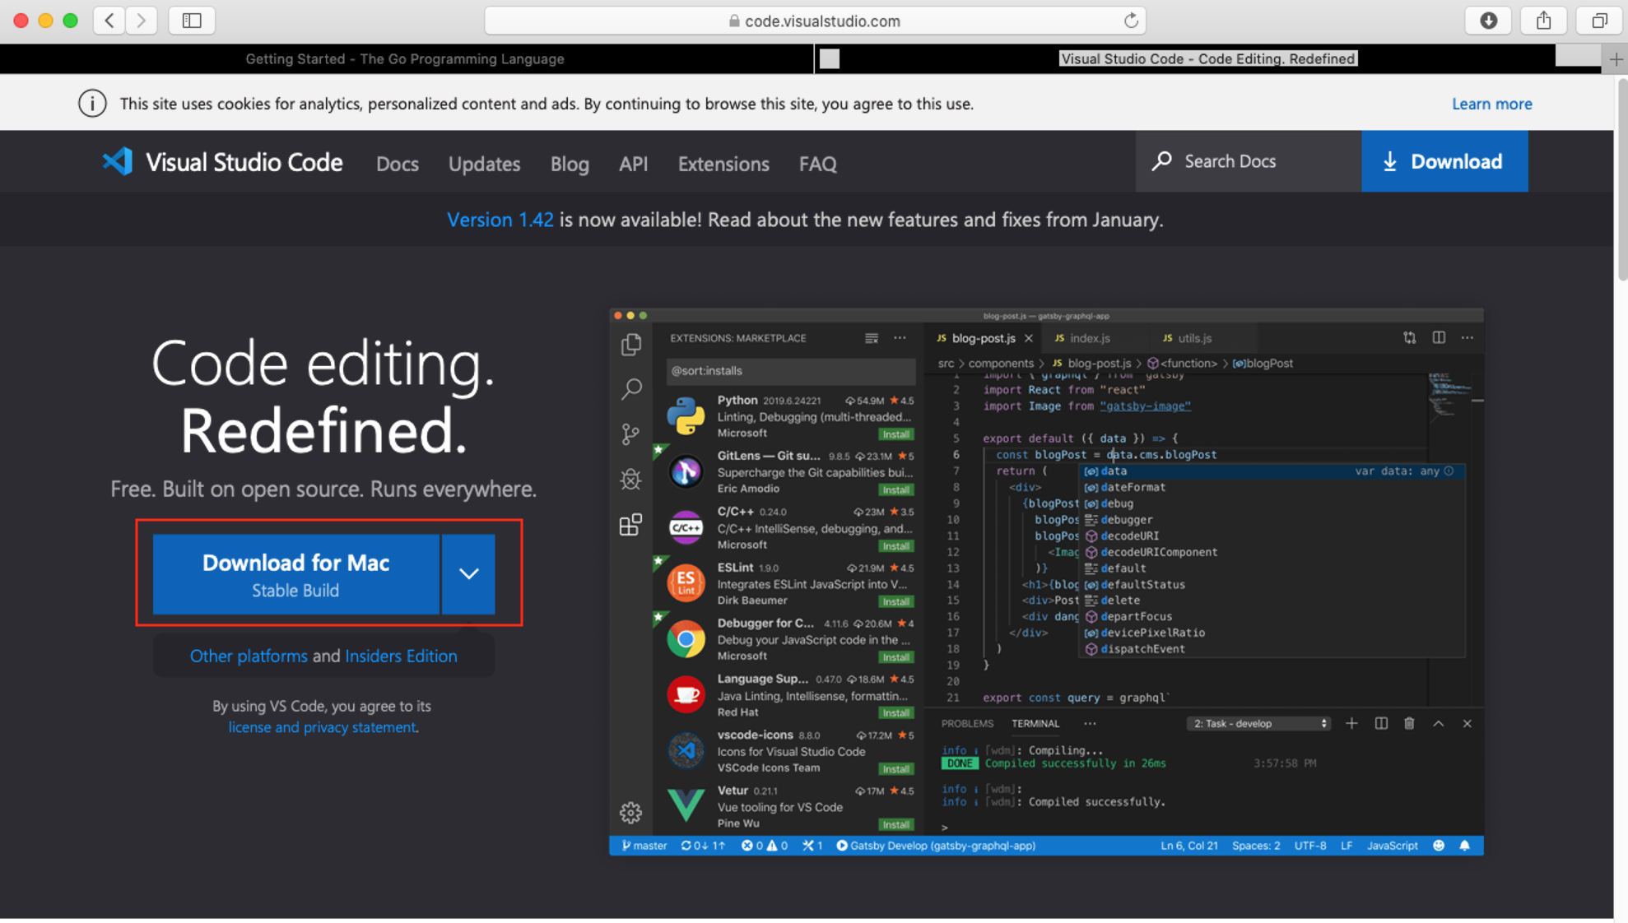Click the terminal split icon in screenshot
Image resolution: width=1628 pixels, height=923 pixels.
click(x=1381, y=724)
